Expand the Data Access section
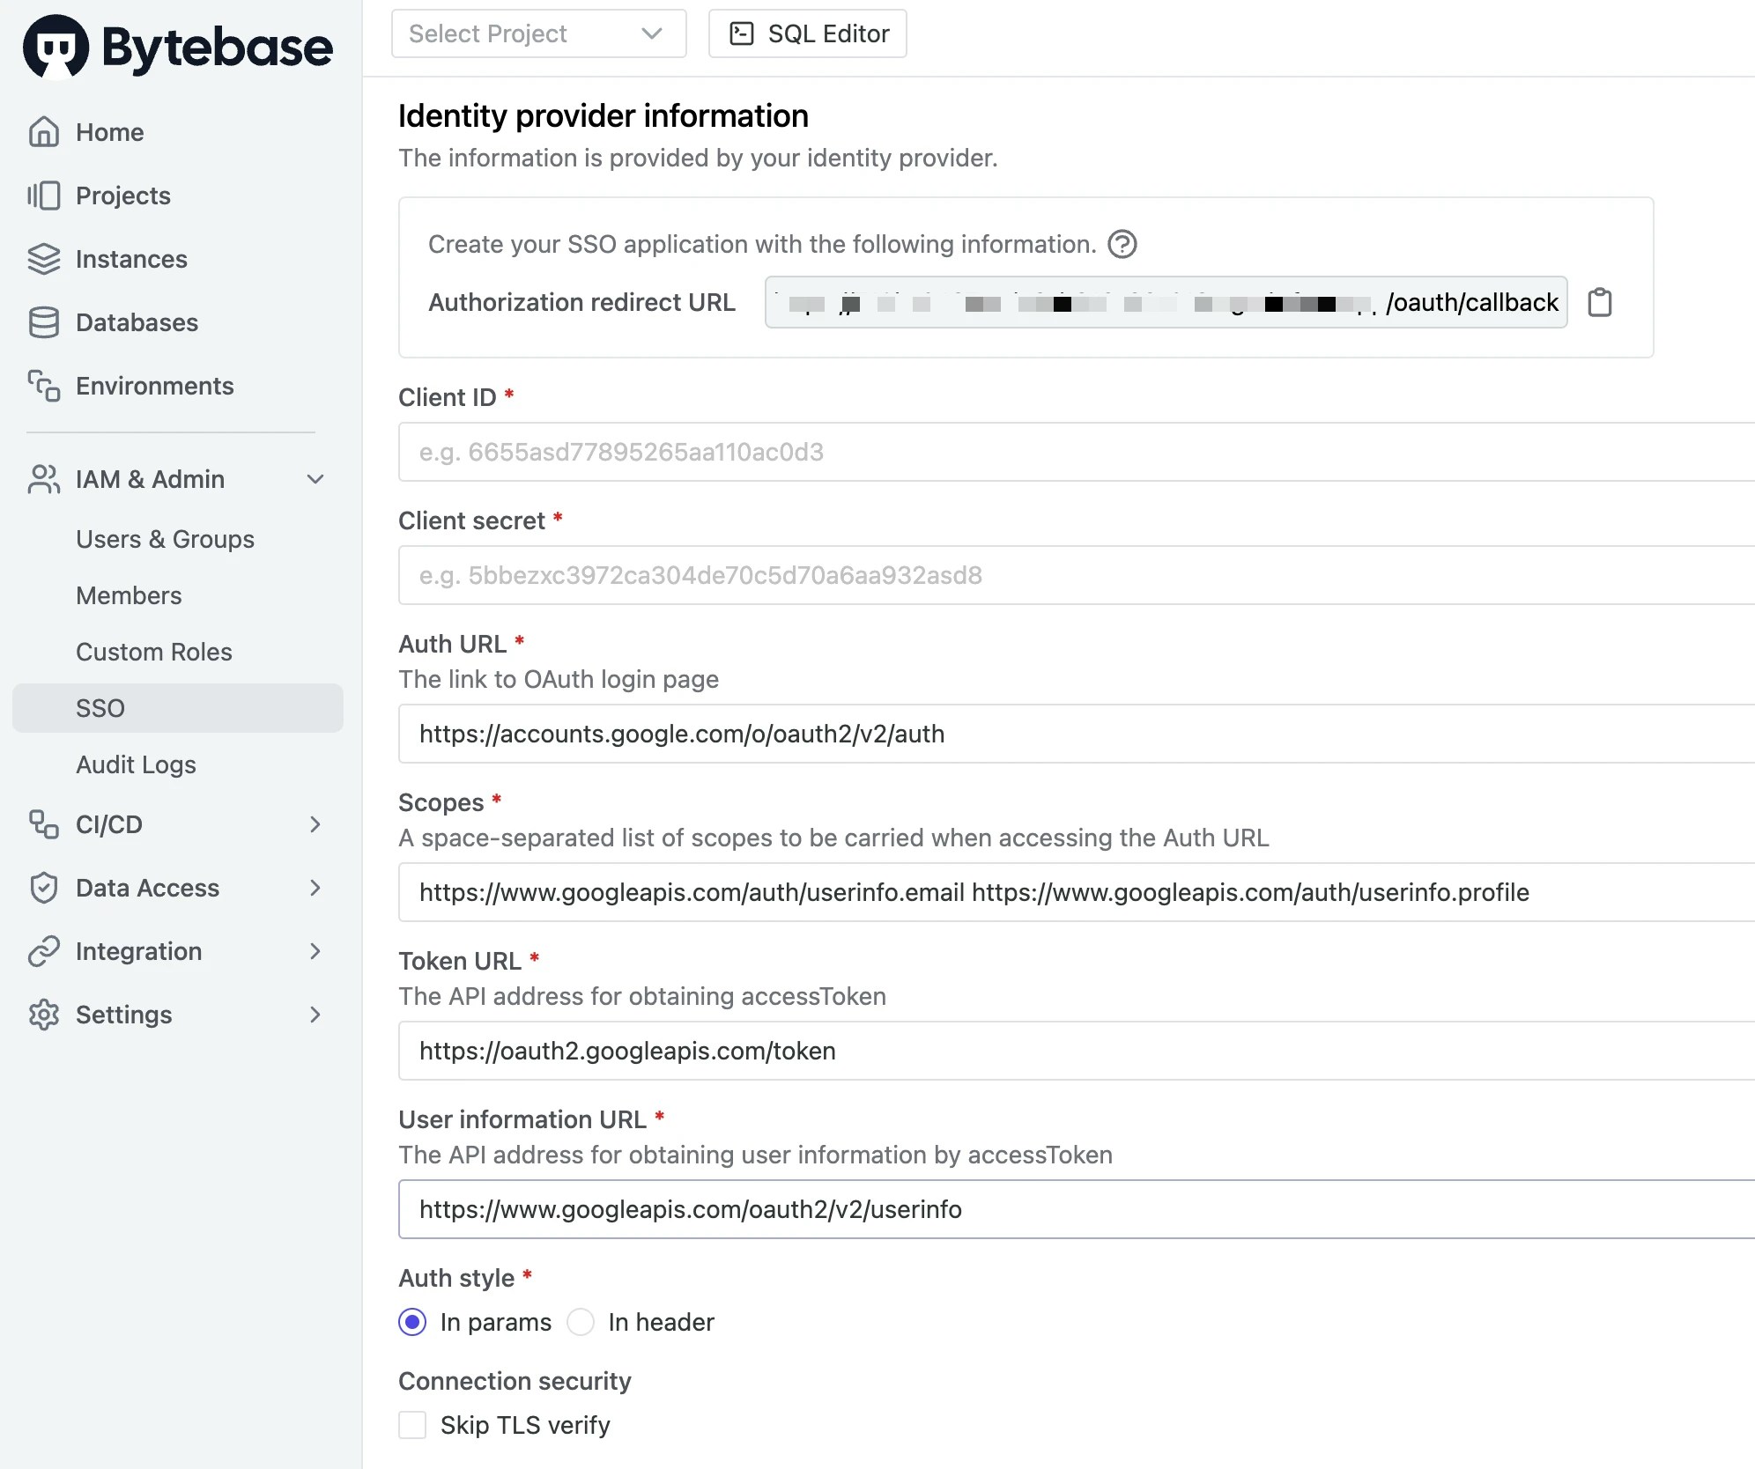This screenshot has height=1469, width=1755. pos(315,888)
